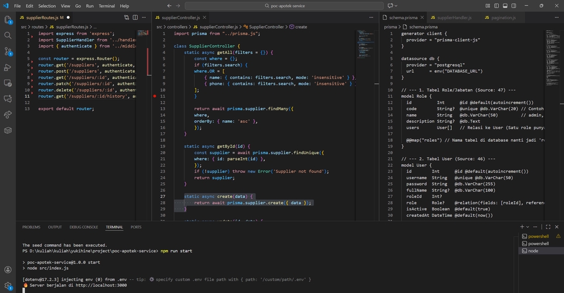This screenshot has width=564, height=293.
Task: Open the Selection menu
Action: [47, 6]
